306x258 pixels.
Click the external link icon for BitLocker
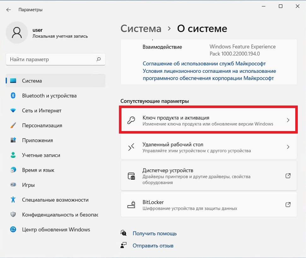[288, 205]
